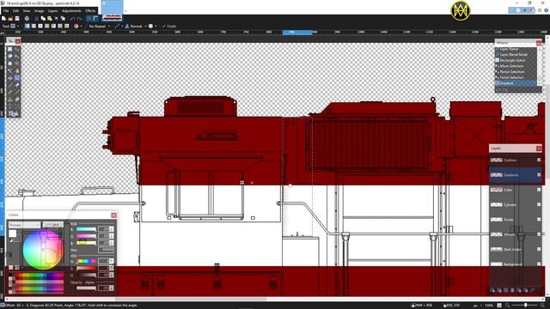Screen dimensions: 550x309
Task: Close the History panel
Action: pos(539,43)
